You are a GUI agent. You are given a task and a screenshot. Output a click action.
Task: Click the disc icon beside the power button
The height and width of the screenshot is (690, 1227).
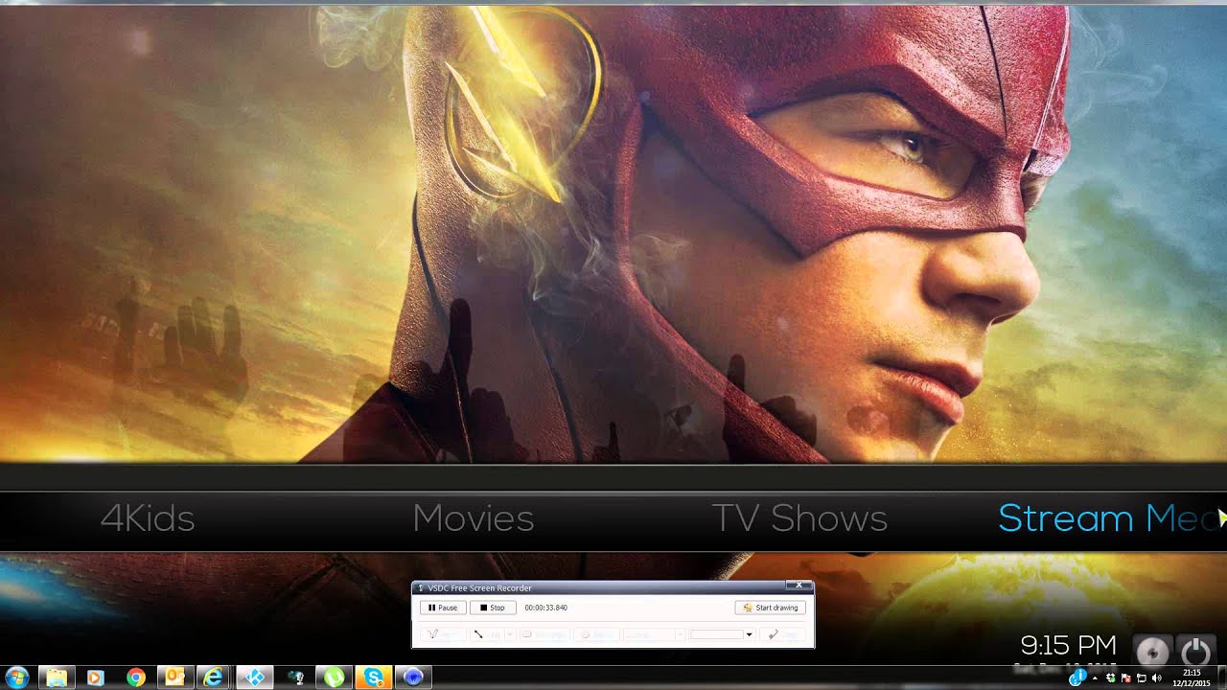pos(1152,652)
